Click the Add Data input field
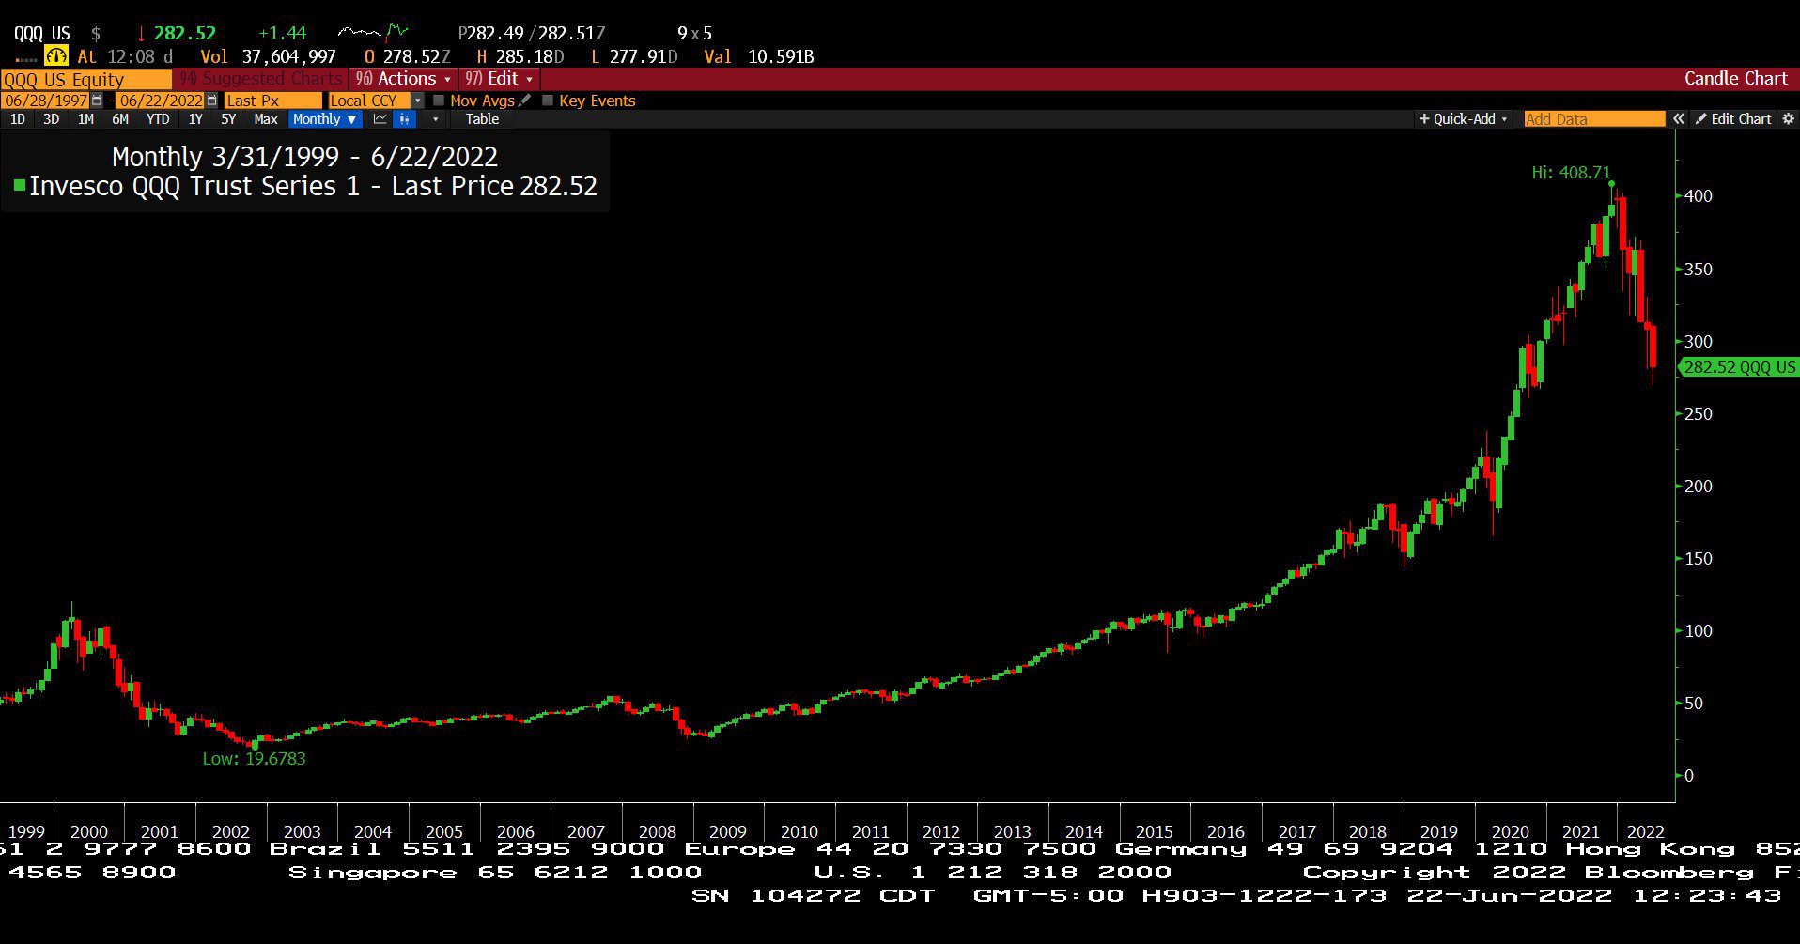 tap(1594, 119)
